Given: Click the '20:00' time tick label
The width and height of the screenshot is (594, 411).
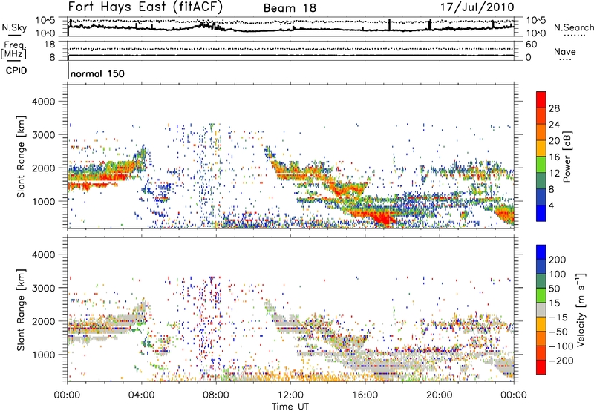Looking at the screenshot, I should [x=440, y=395].
